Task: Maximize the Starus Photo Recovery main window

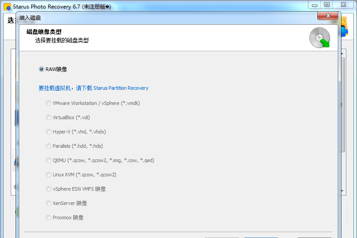Action: point(327,5)
